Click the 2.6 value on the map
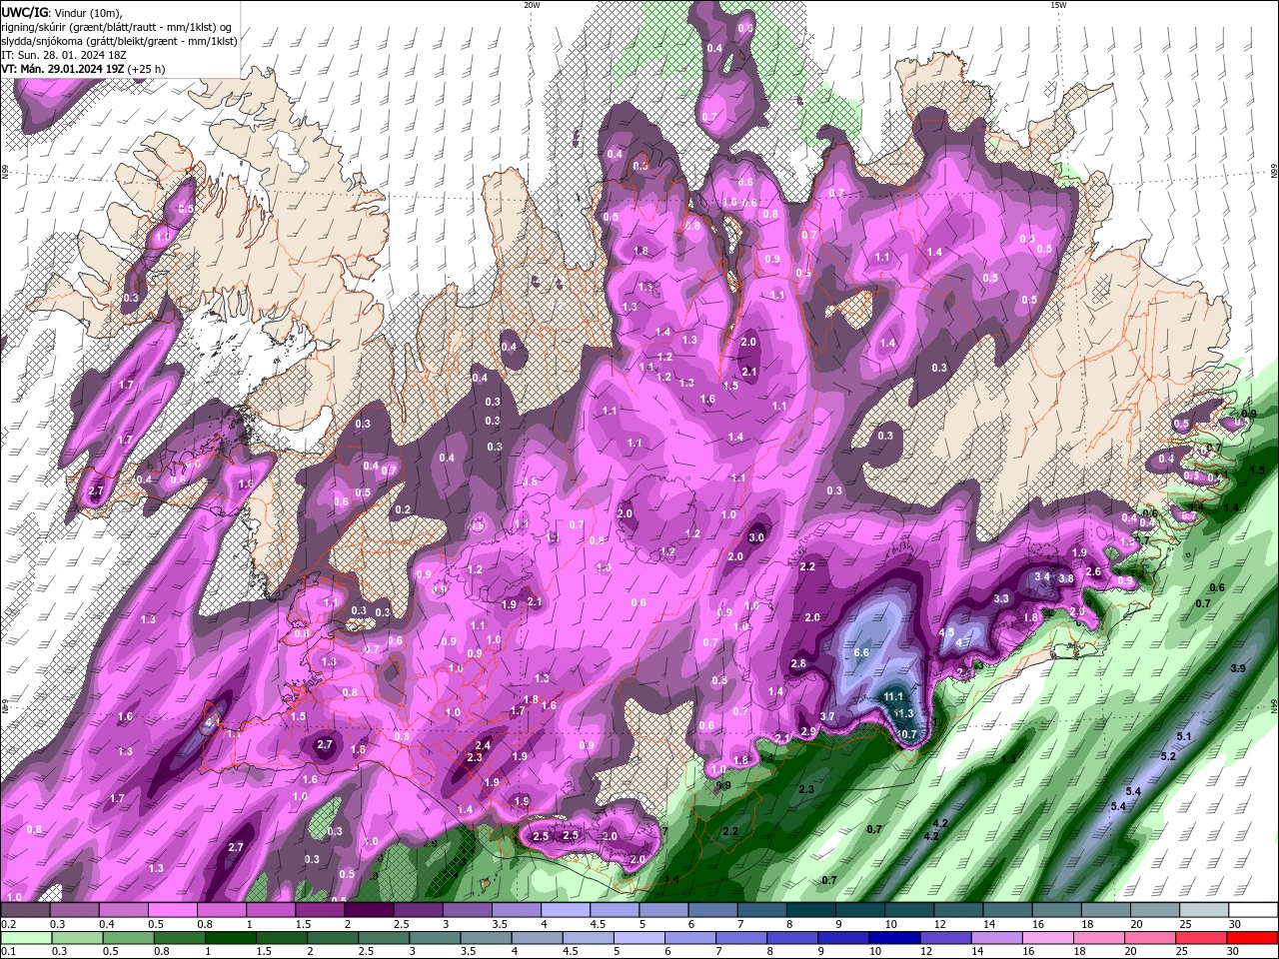Viewport: 1279px width, 959px height. [1093, 572]
